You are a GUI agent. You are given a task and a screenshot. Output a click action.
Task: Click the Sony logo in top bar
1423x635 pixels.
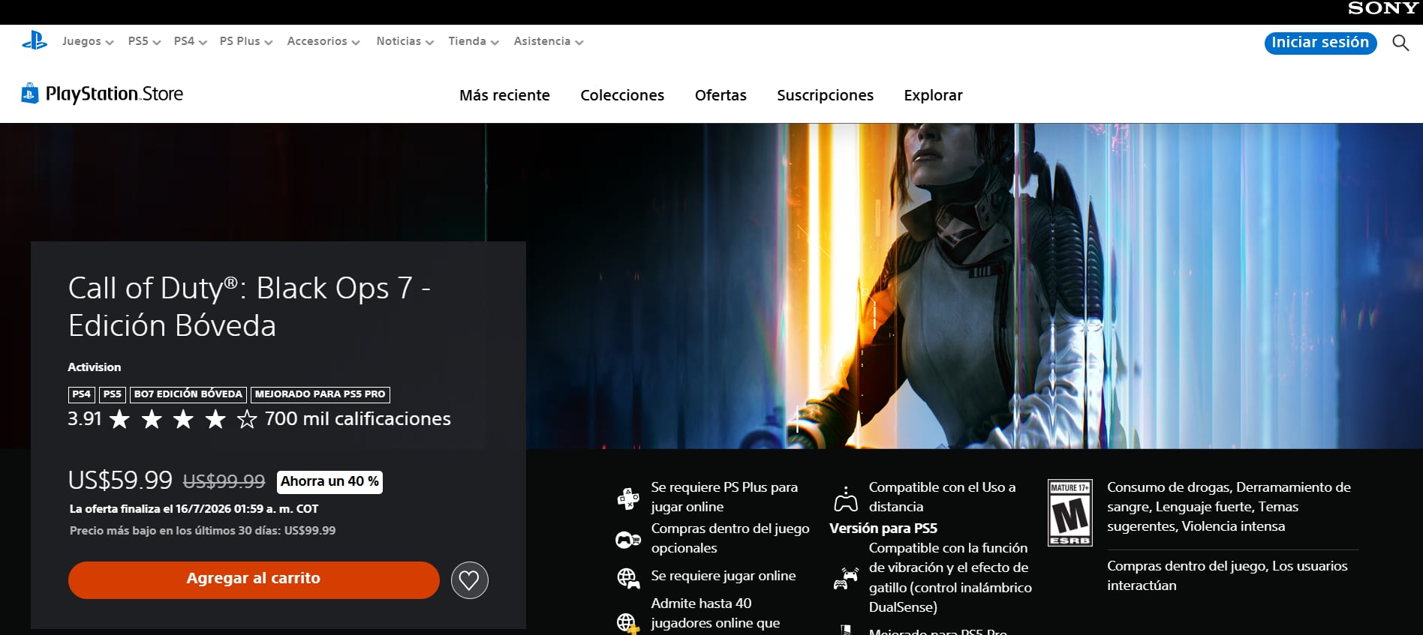[1382, 8]
